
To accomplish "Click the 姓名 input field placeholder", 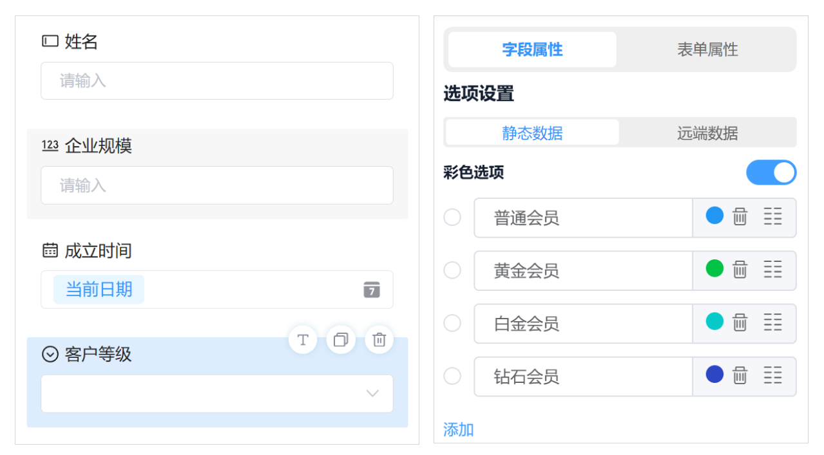I will click(216, 80).
